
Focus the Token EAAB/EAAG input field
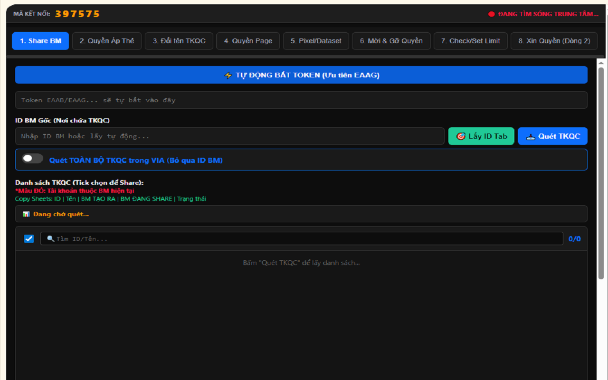(301, 100)
